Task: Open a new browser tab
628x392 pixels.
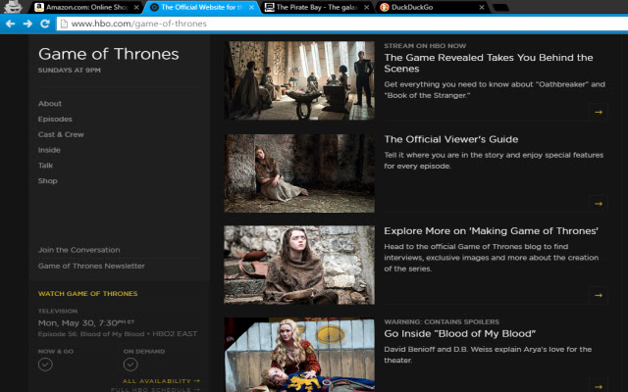Action: click(x=500, y=8)
